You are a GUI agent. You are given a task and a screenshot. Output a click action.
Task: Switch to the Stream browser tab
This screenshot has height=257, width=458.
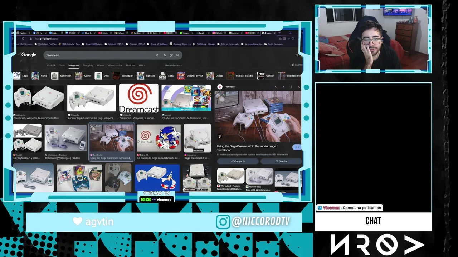click(x=187, y=33)
